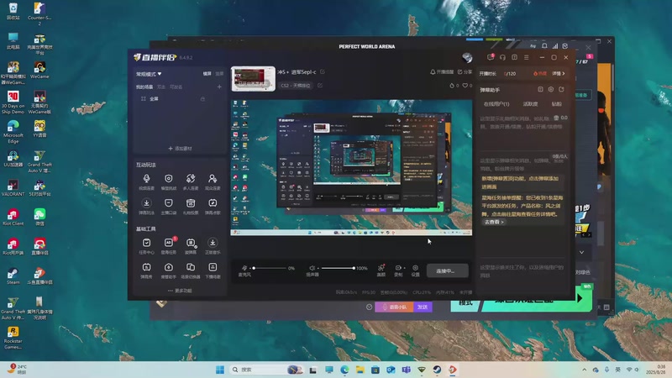Open the 视频连麦 microphone interaction tool

[146, 181]
